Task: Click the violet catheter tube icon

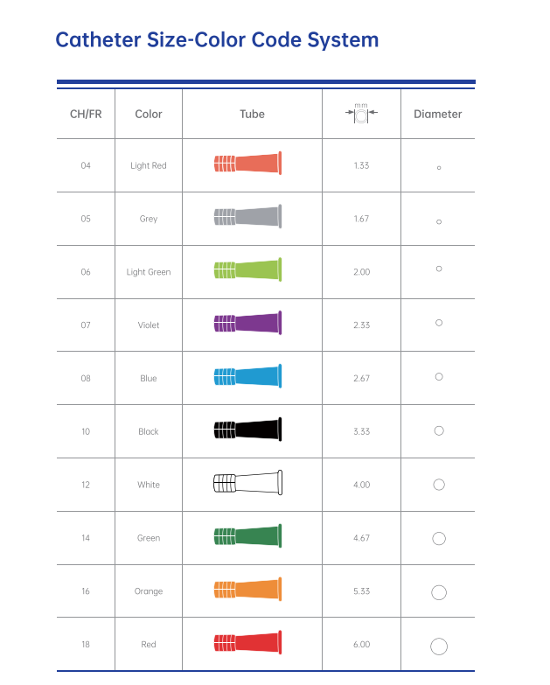Action: [248, 324]
